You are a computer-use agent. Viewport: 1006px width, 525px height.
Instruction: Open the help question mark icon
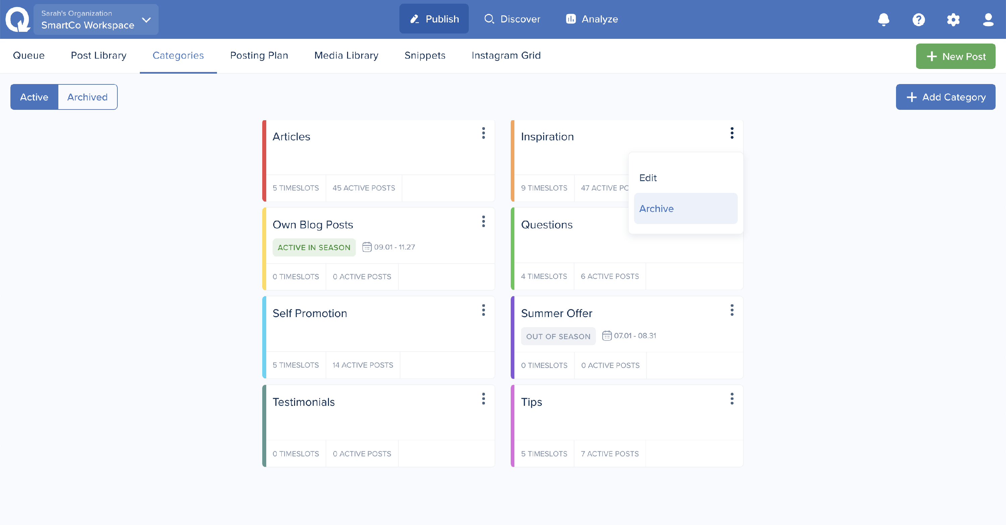[918, 19]
